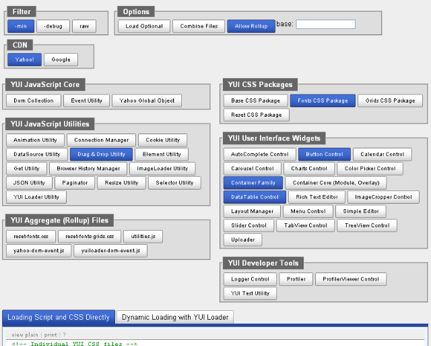Select the Get Utility button
Viewport: 431px width, 346px height.
(27, 169)
